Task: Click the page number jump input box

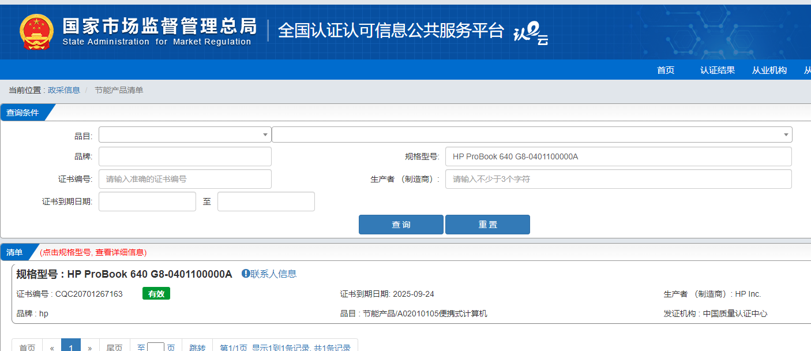Action: (156, 348)
